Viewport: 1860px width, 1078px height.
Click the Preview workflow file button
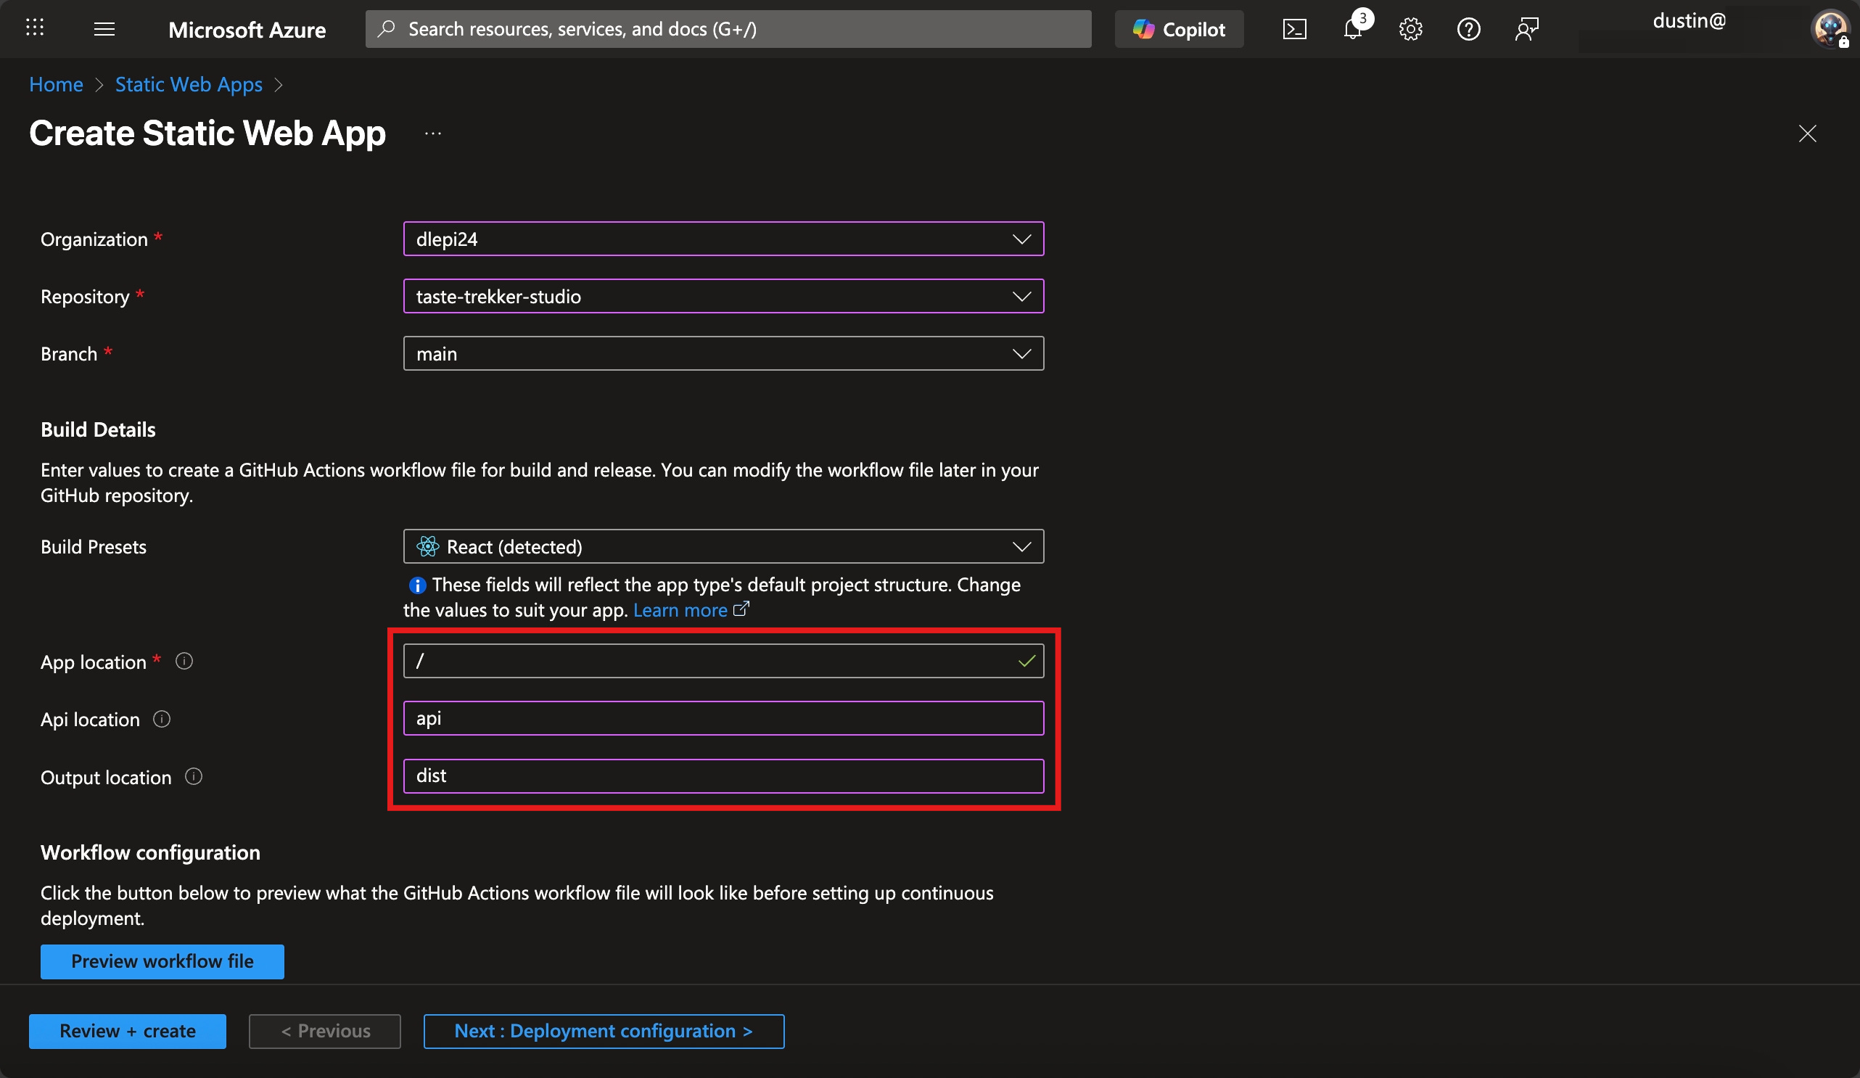(x=162, y=960)
